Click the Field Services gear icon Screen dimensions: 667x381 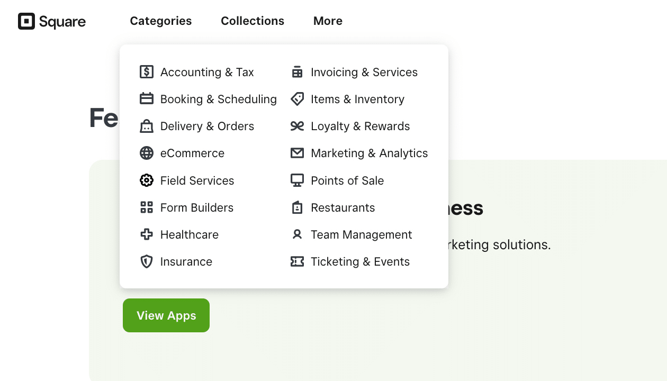pyautogui.click(x=147, y=180)
